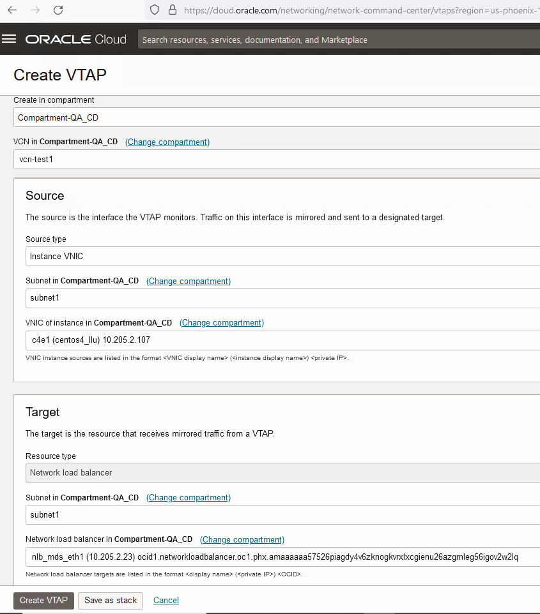The height and width of the screenshot is (614, 540).
Task: Click the padlock site security icon
Action: (171, 10)
